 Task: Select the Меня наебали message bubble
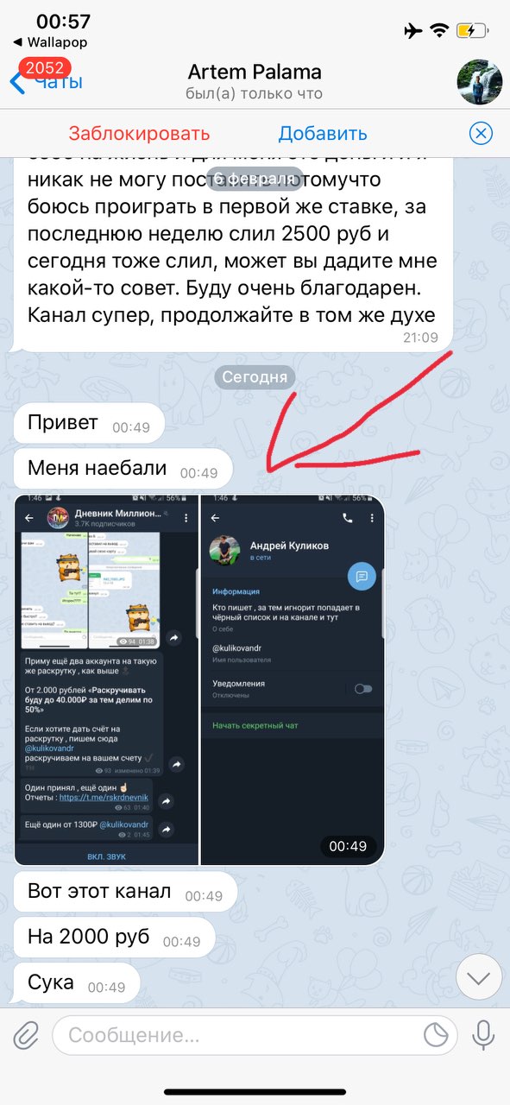(x=123, y=470)
